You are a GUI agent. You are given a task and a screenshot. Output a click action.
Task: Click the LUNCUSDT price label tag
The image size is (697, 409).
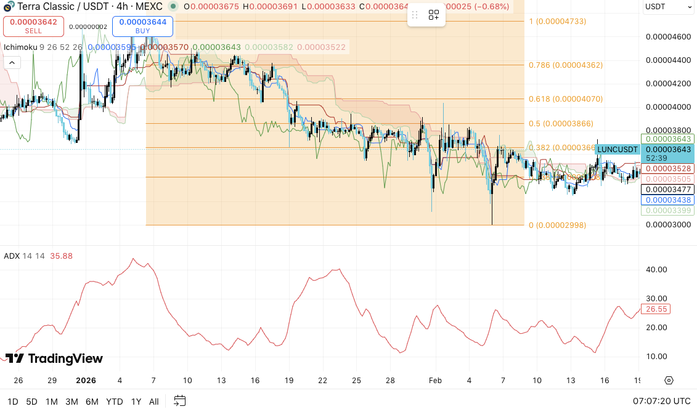tap(618, 150)
